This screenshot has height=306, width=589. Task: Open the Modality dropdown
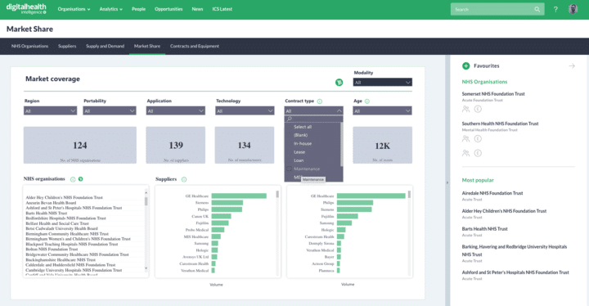point(382,83)
